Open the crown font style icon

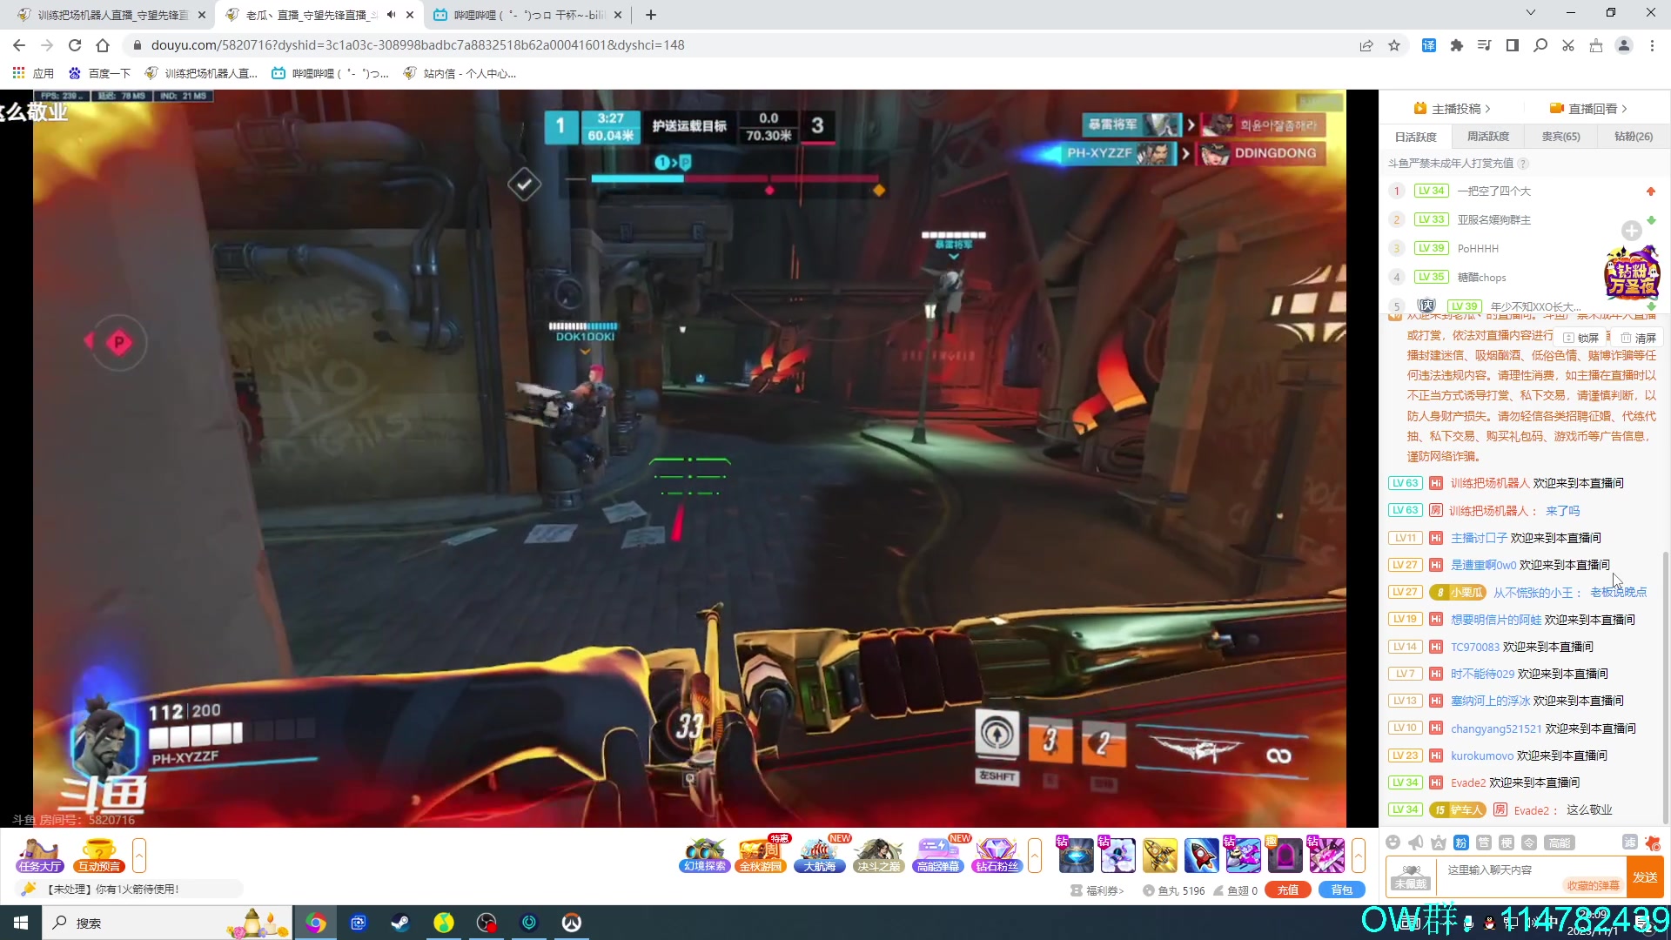click(x=1439, y=842)
